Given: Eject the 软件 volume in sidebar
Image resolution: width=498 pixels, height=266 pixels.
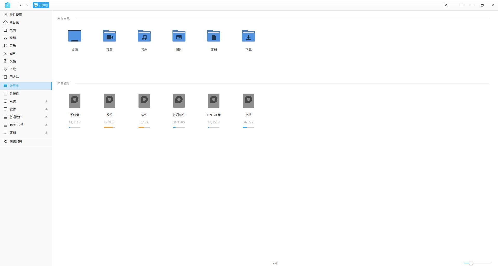Looking at the screenshot, I should [46, 109].
